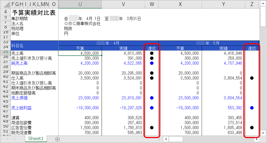Click the cell with value 553,392

click(235, 108)
